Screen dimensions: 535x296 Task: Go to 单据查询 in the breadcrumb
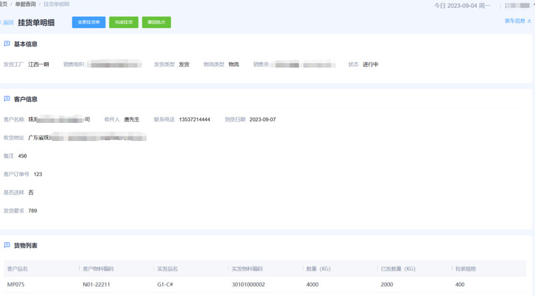click(27, 4)
